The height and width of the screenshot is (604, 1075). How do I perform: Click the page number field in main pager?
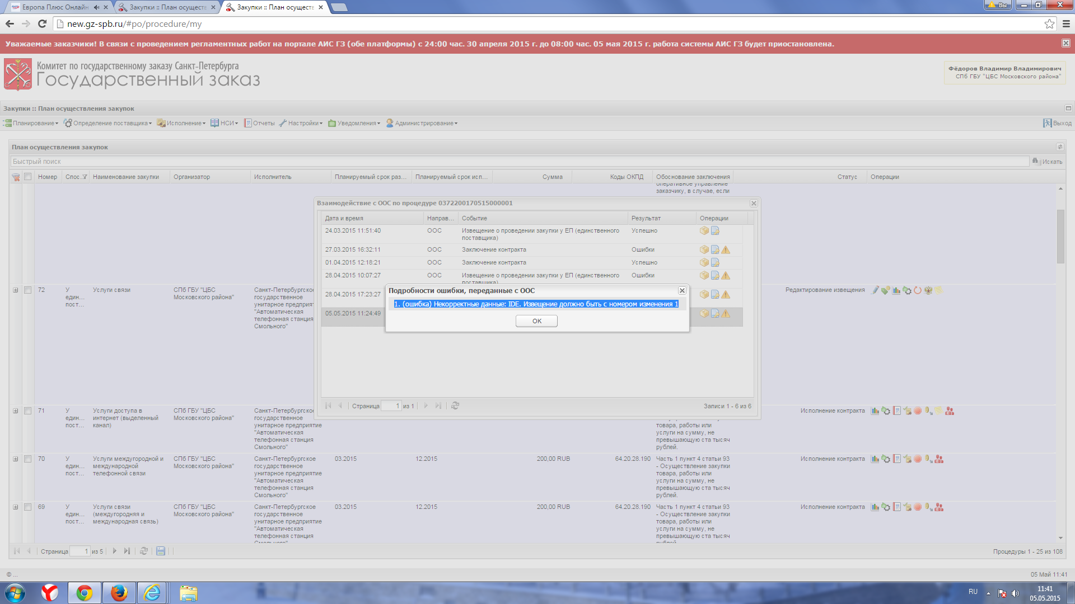80,551
